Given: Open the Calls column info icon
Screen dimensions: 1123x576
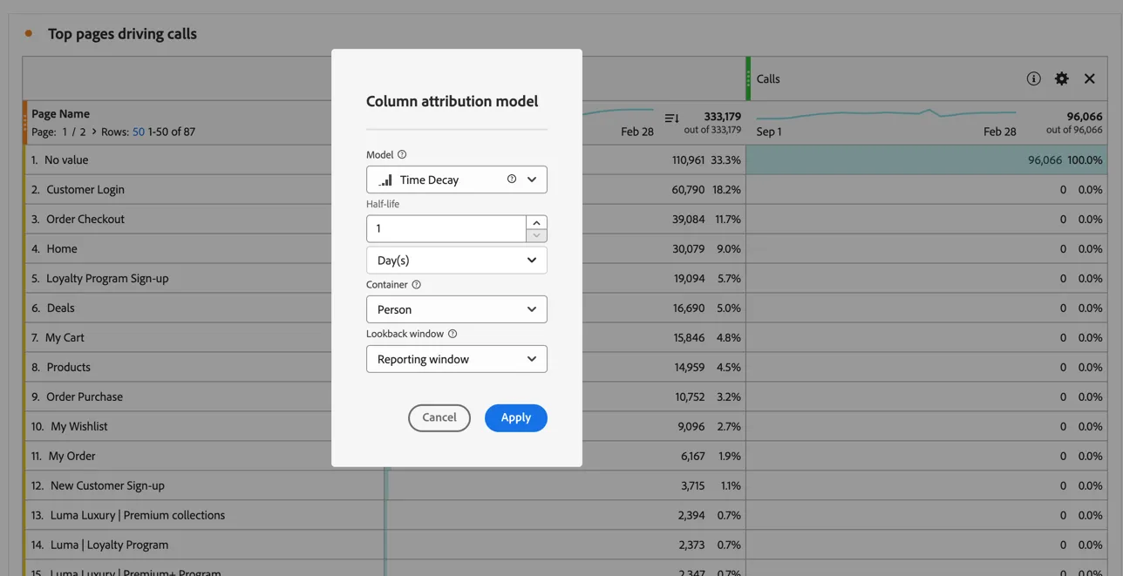Looking at the screenshot, I should click(x=1033, y=78).
